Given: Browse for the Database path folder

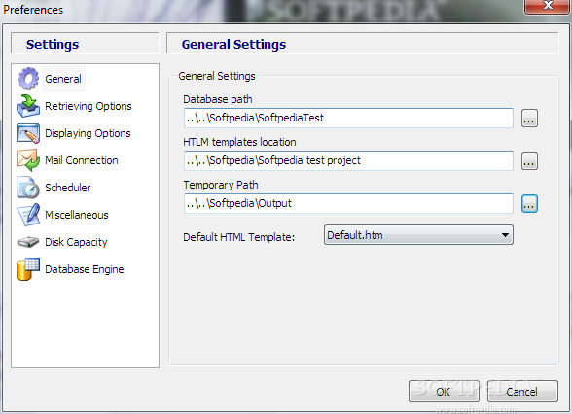Looking at the screenshot, I should [x=529, y=119].
